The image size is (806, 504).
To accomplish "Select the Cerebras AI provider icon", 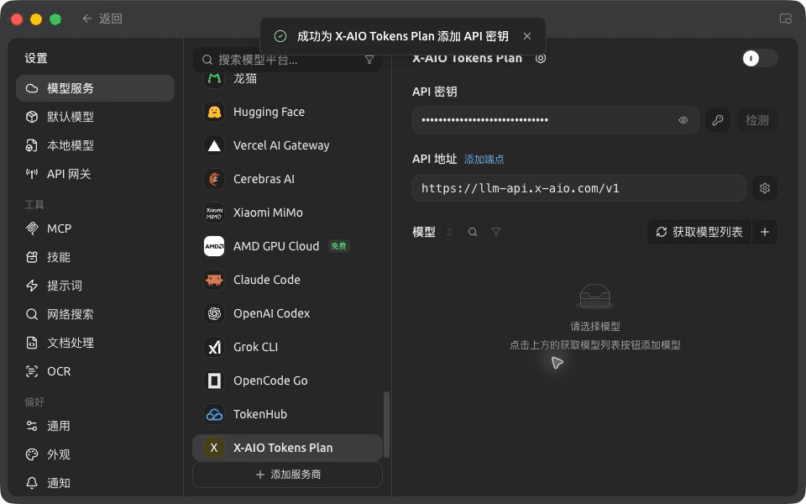I will point(214,179).
